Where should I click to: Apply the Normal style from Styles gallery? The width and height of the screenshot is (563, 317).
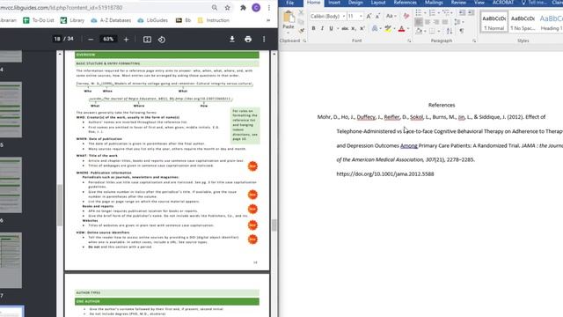[494, 22]
